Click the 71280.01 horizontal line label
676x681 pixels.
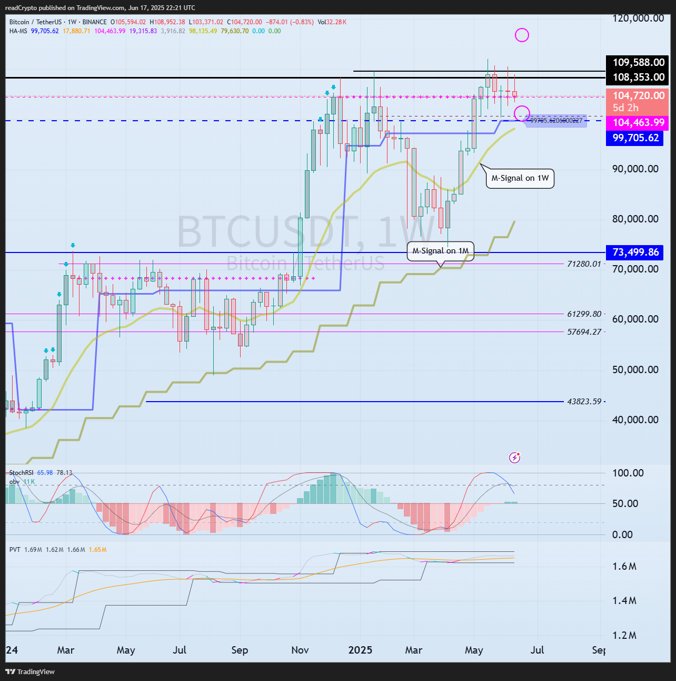tap(584, 264)
